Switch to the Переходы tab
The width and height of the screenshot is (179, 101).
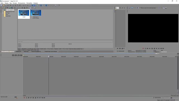pyautogui.click(x=26, y=52)
